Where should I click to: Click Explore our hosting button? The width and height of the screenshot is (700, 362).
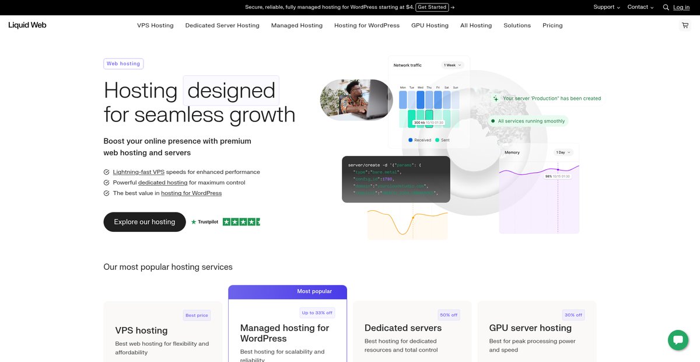[x=145, y=222]
